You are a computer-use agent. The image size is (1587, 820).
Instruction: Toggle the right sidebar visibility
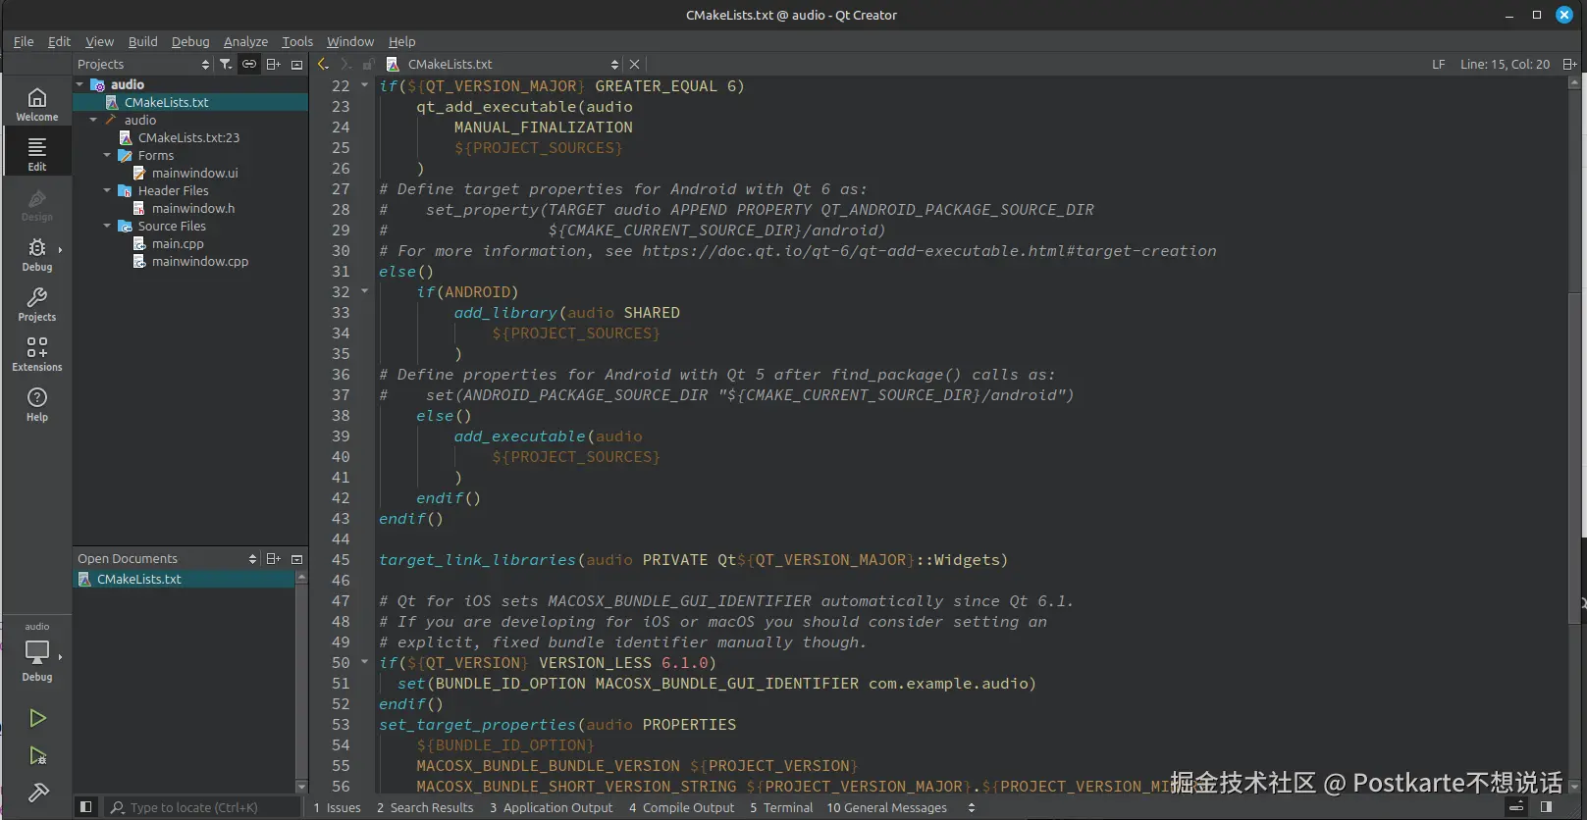point(1547,807)
